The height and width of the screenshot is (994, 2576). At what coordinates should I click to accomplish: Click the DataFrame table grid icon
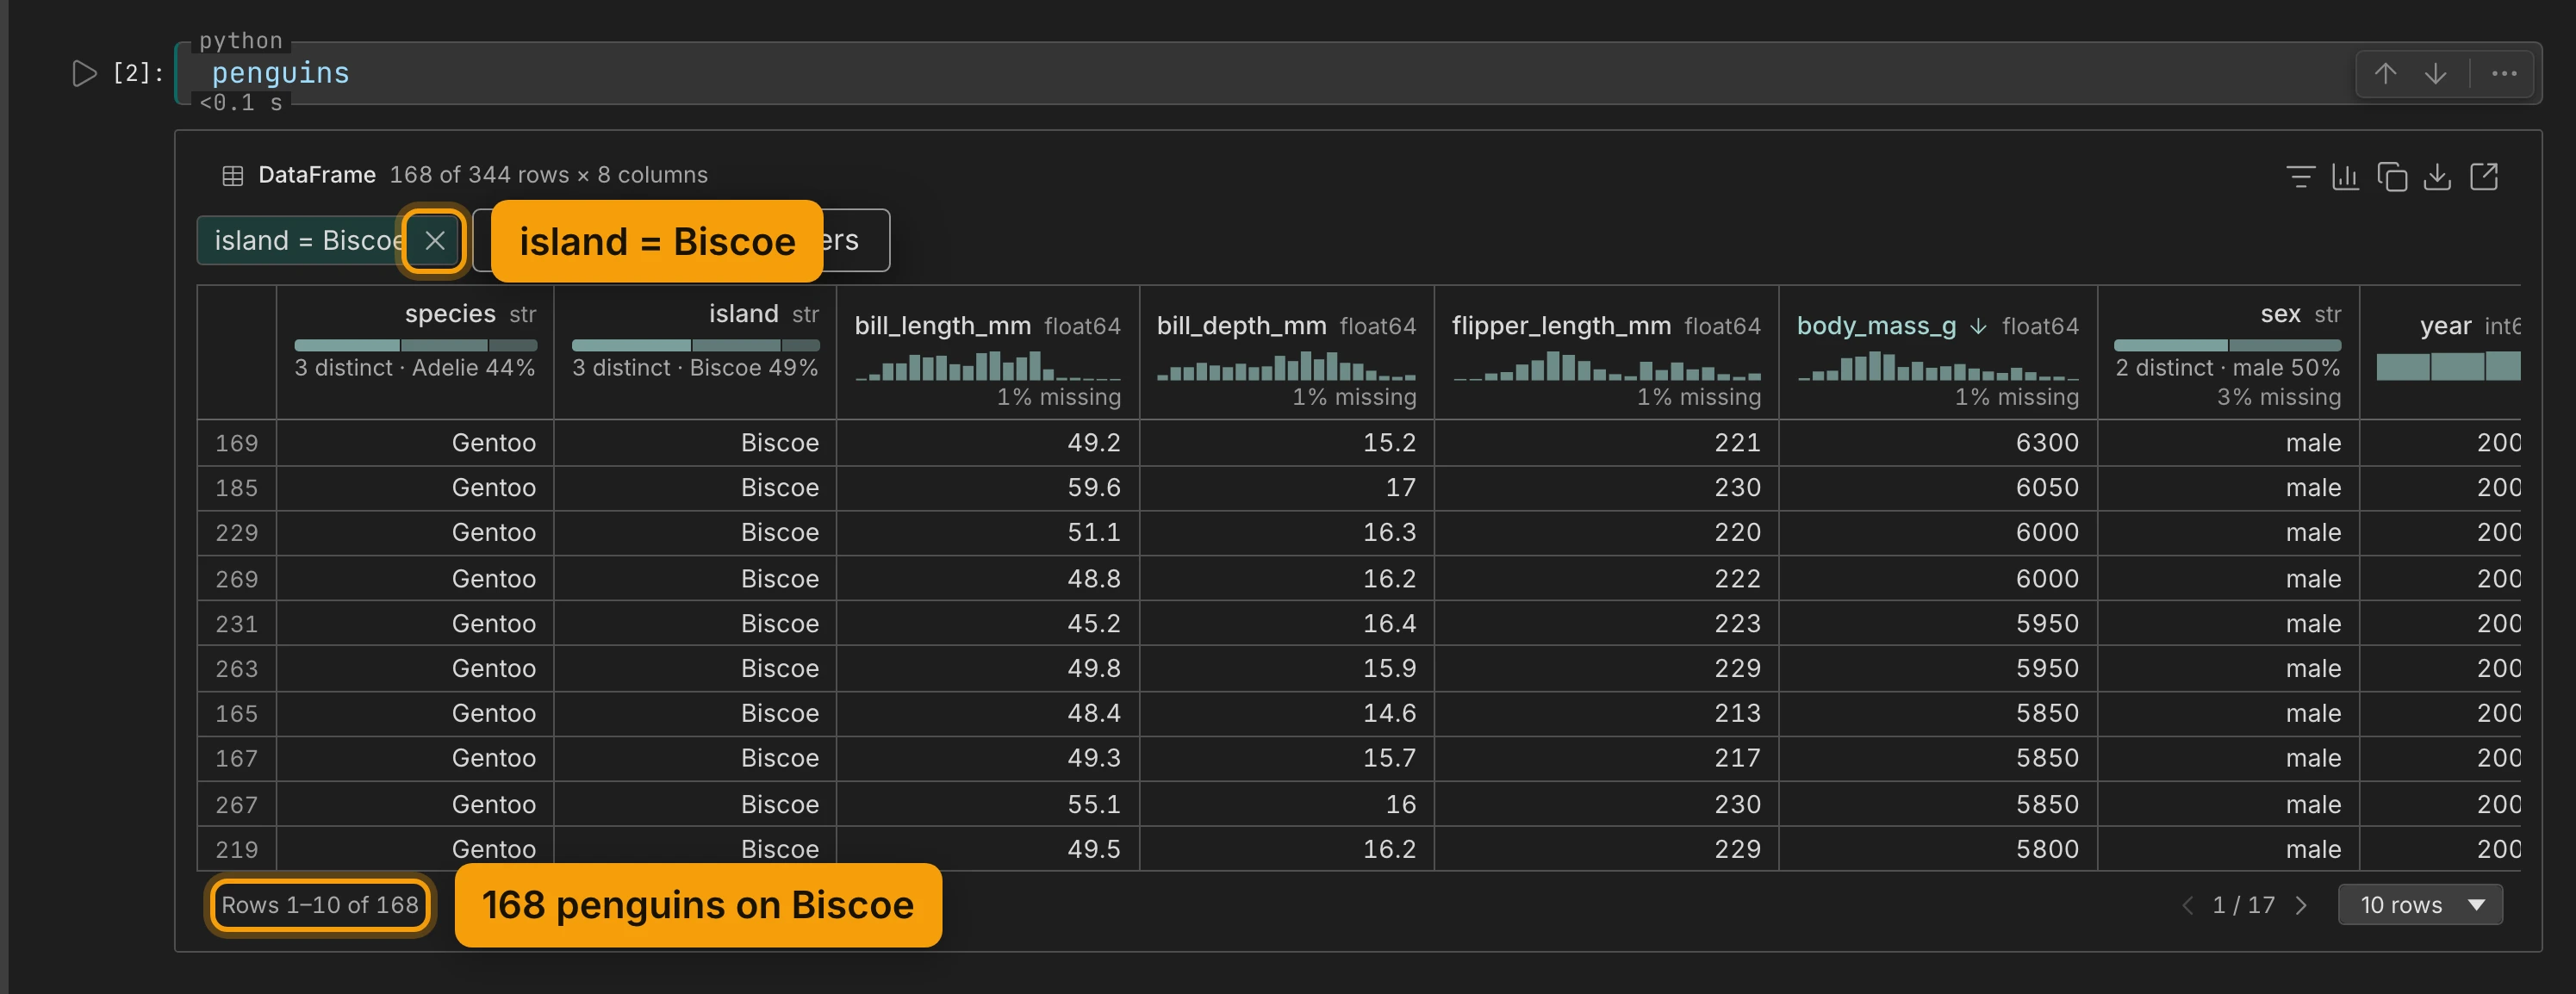(x=232, y=176)
